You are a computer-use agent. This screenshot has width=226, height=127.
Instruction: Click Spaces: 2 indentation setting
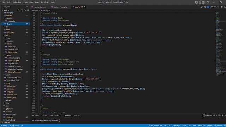(x=177, y=126)
